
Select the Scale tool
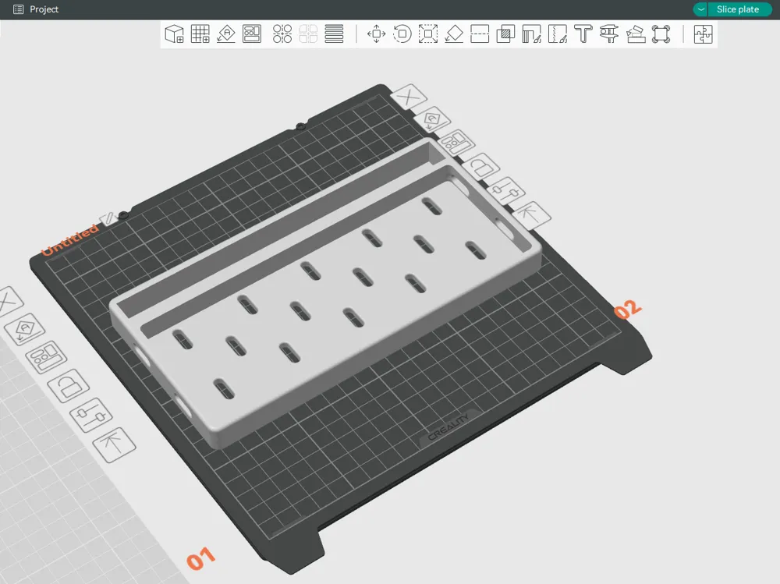click(x=427, y=34)
